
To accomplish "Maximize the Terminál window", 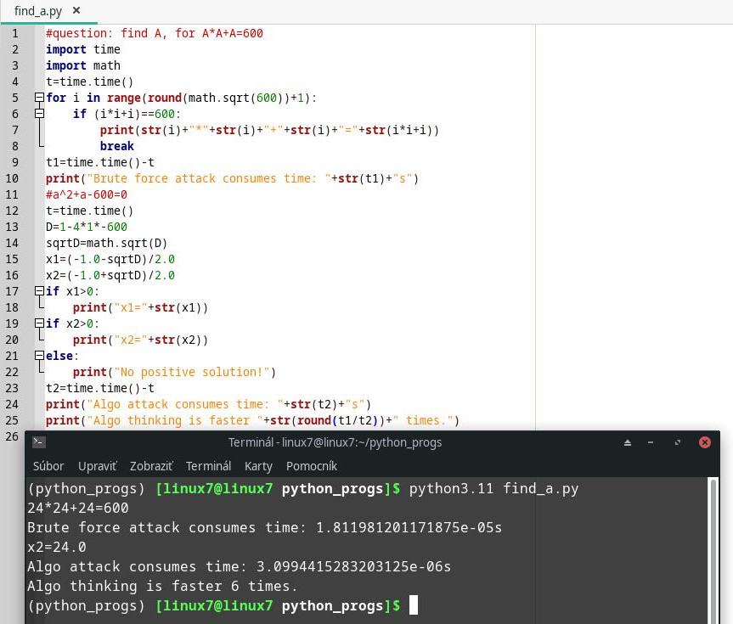I will [677, 442].
